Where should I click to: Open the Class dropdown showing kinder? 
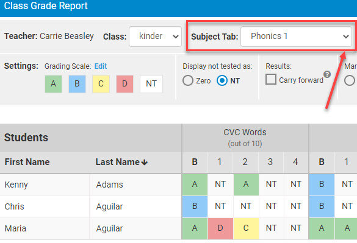[155, 37]
